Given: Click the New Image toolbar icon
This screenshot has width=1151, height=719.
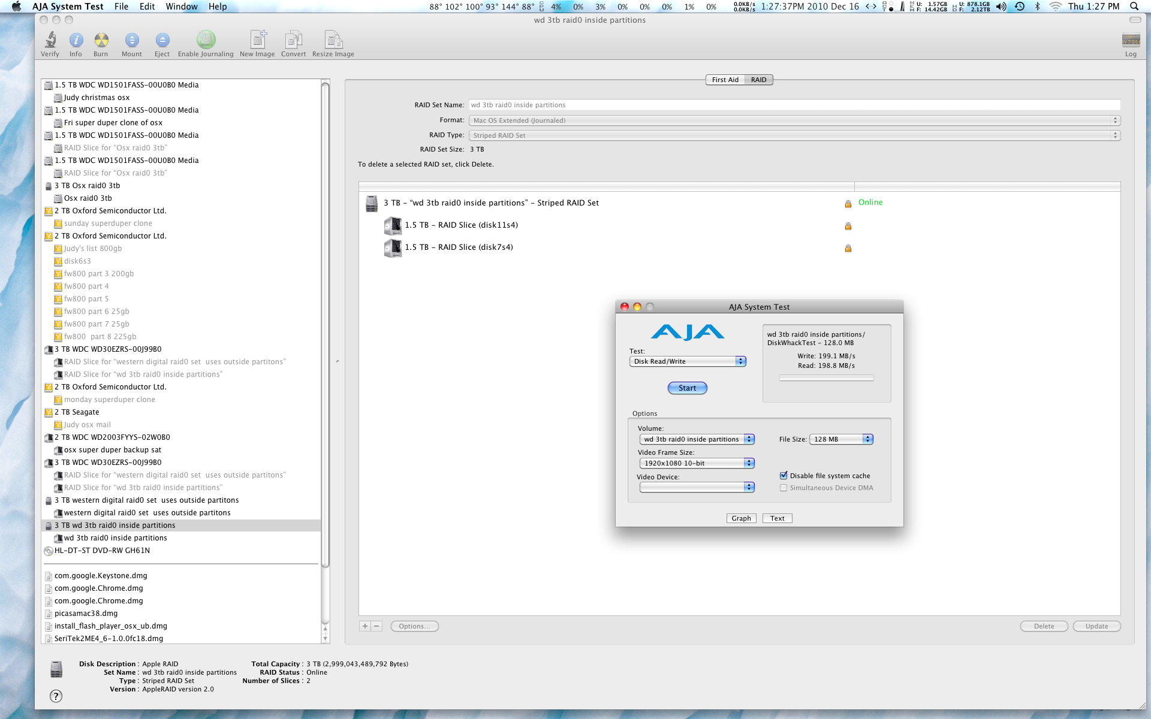Looking at the screenshot, I should click(258, 40).
